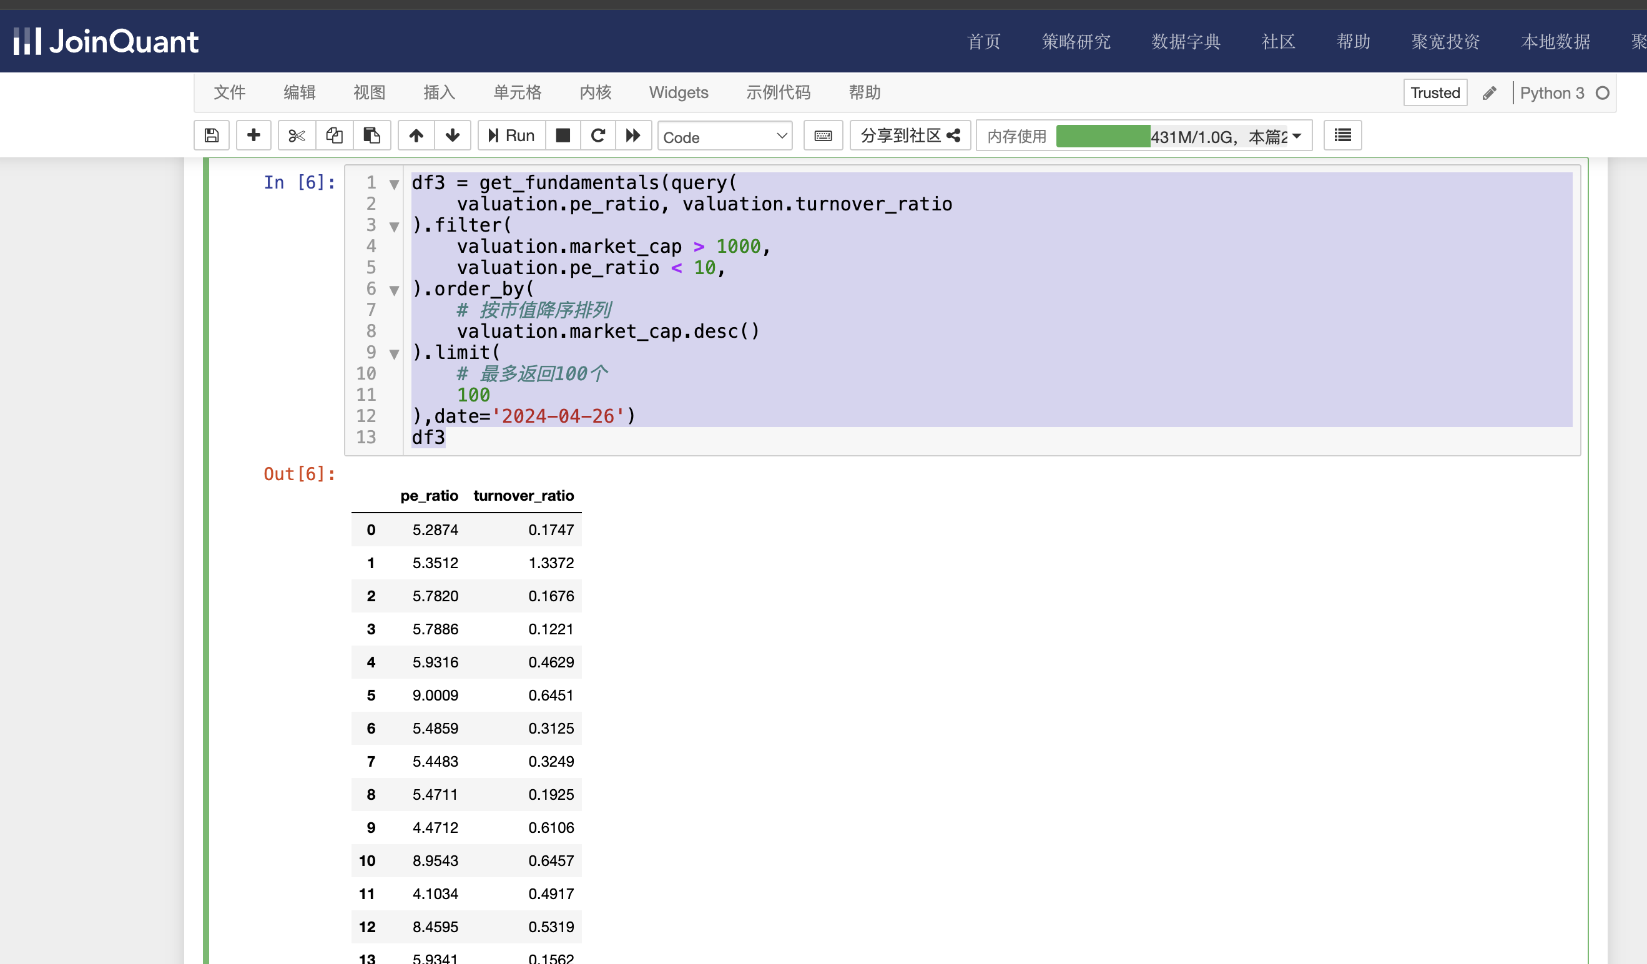Paste cells below icon
The height and width of the screenshot is (964, 1647).
[x=372, y=135]
